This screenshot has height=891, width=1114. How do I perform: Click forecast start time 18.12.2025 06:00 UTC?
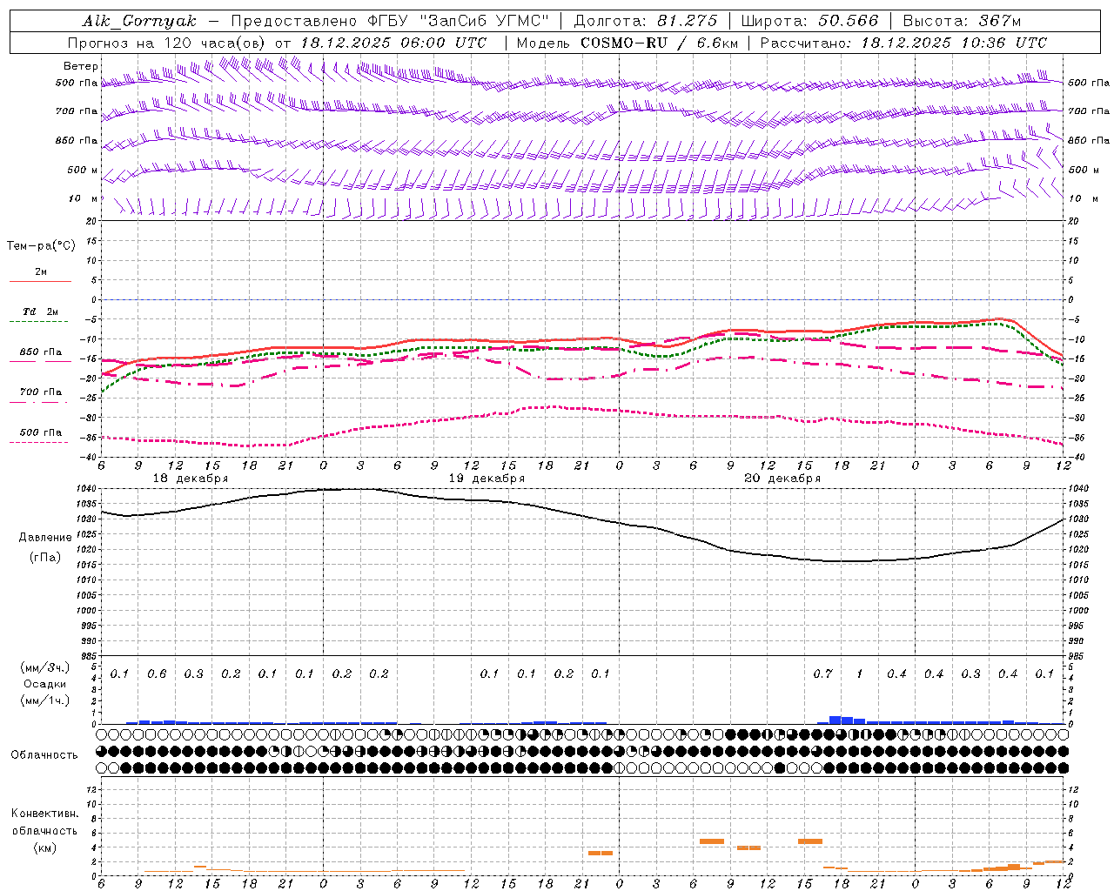click(x=393, y=43)
